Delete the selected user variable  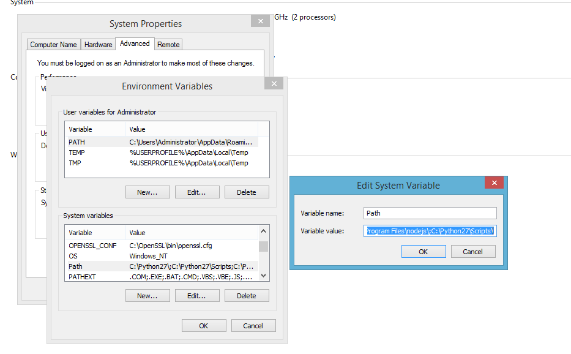[x=247, y=192]
